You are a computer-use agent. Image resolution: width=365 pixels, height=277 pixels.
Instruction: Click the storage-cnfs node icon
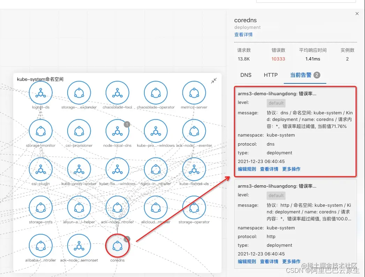tap(41, 207)
